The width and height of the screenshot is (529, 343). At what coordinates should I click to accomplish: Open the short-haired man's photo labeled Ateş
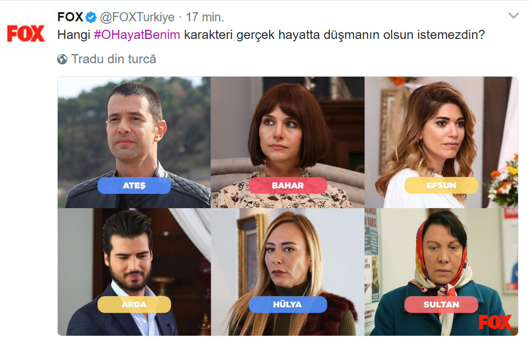134,142
